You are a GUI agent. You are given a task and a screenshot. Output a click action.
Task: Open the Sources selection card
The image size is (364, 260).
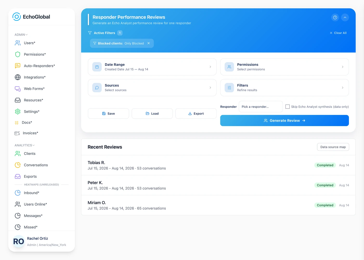click(x=152, y=88)
